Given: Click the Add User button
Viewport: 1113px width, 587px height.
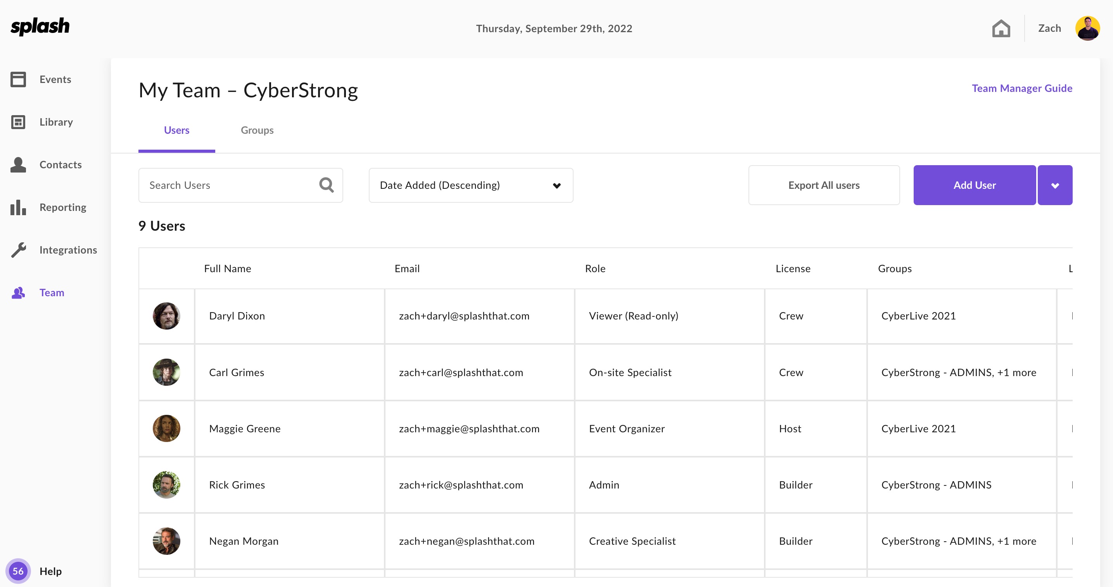Looking at the screenshot, I should 975,185.
